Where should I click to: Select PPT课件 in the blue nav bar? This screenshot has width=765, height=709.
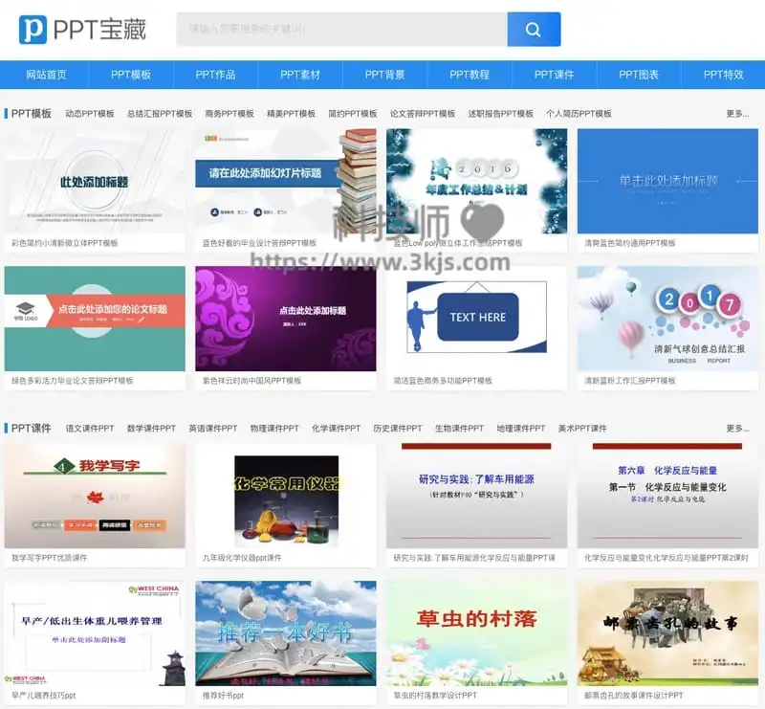555,75
